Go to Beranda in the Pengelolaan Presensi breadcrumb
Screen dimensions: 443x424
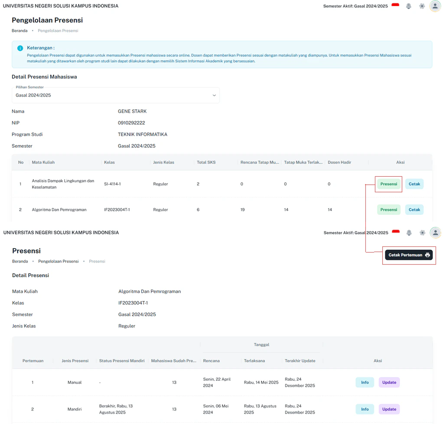tap(20, 30)
